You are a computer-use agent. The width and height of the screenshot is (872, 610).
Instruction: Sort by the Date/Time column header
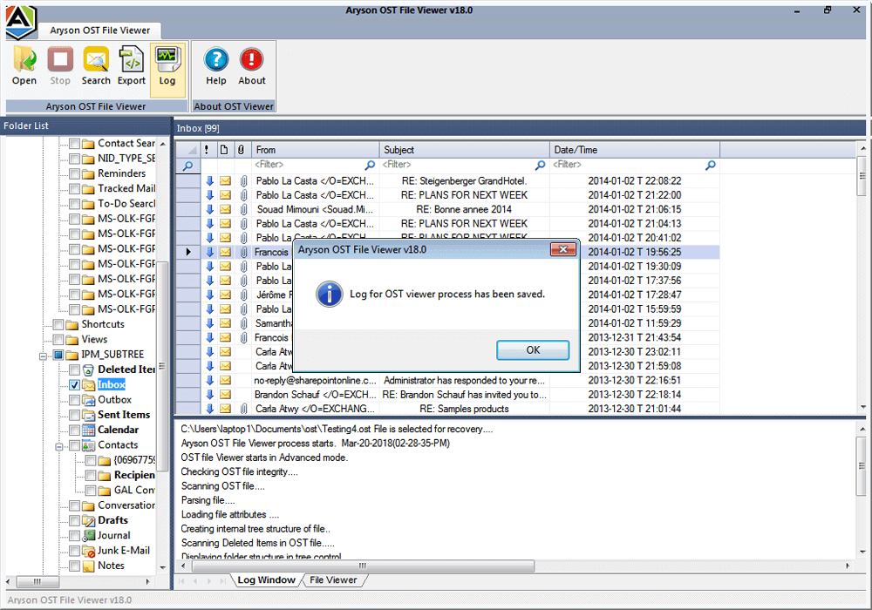coord(635,150)
